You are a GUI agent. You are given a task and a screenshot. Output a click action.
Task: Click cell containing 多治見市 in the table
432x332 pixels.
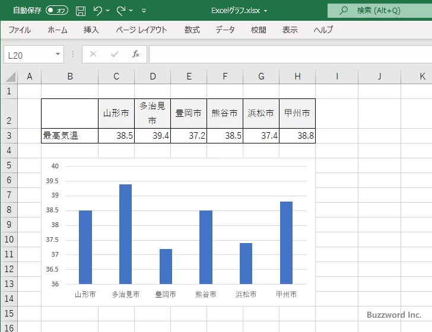point(153,113)
